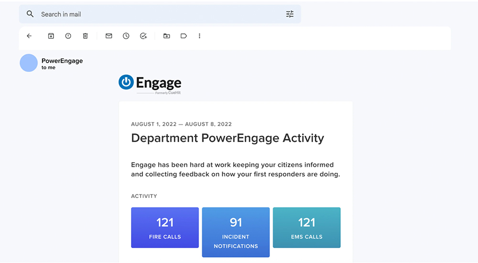Mark email as unread
Screen dimensions: 478x263
coord(109,36)
